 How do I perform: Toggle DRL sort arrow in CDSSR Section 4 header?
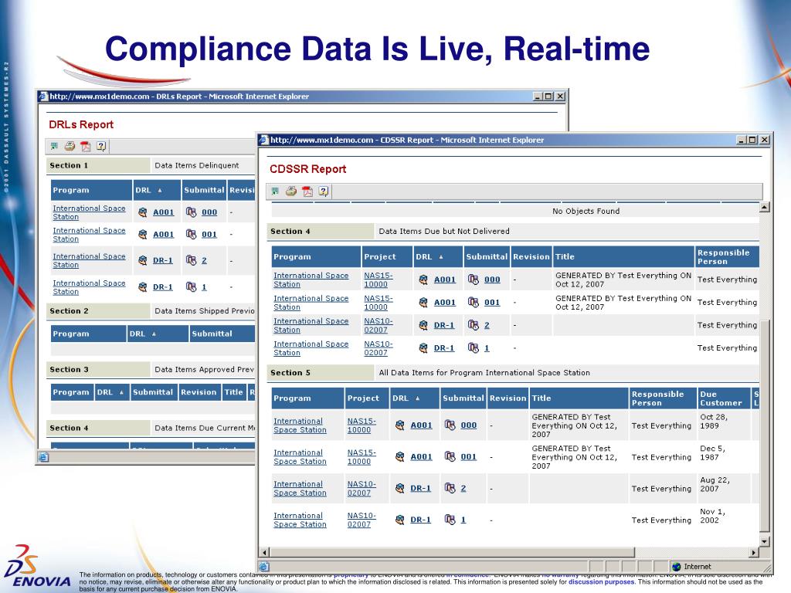click(441, 257)
